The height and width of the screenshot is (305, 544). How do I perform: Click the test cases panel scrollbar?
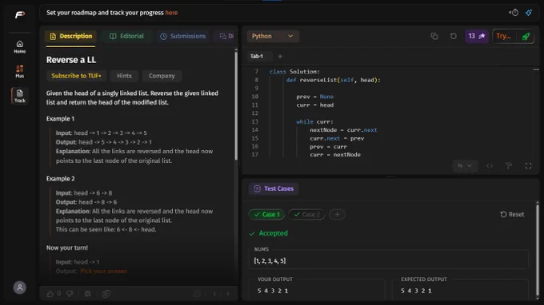538,249
